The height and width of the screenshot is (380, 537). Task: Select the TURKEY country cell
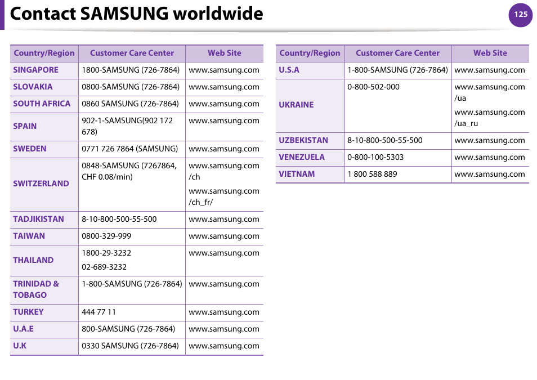tap(44, 312)
